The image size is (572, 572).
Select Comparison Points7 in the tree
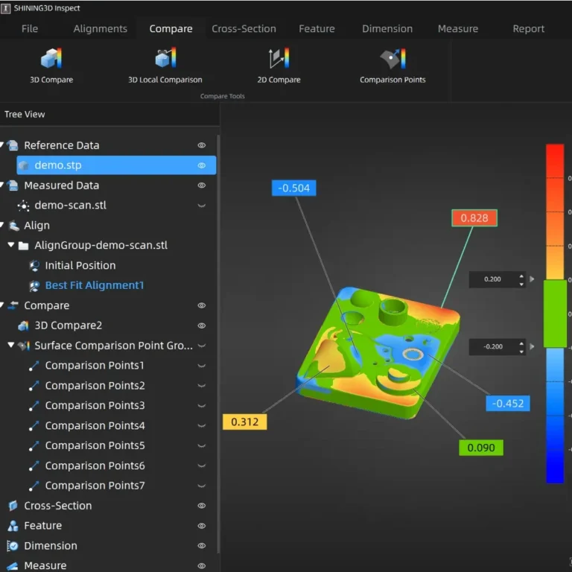(95, 486)
